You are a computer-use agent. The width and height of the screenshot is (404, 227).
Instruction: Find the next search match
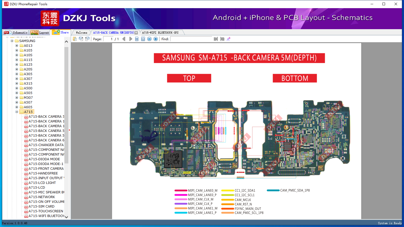(x=222, y=39)
